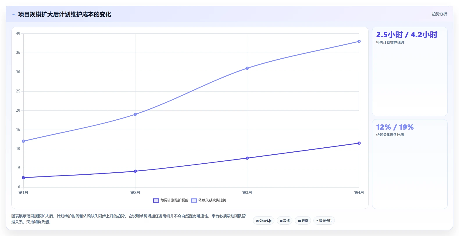The image size is (459, 236).
Task: Select the 每周计划维护耗时 data point at 第3月
Action: click(247, 158)
